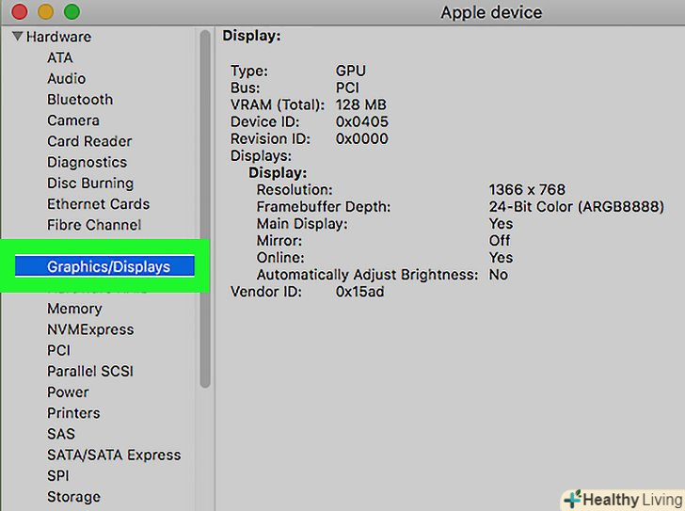685x511 pixels.
Task: Select Ethernet Cards in the sidebar
Action: (x=98, y=204)
